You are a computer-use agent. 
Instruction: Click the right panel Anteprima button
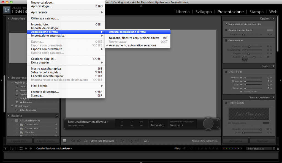[236, 141]
